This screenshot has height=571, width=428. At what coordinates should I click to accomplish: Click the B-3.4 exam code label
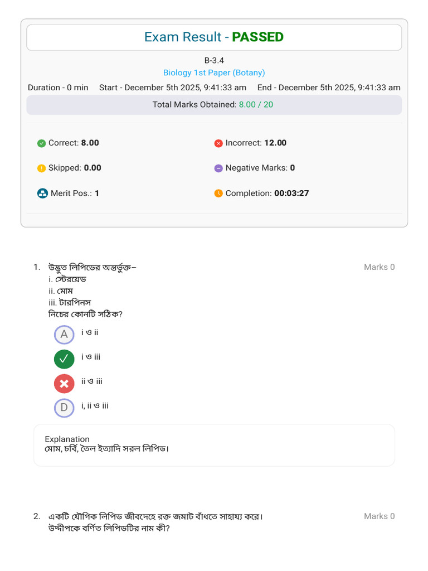[214, 60]
